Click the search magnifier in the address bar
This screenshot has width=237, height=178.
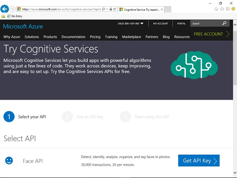(x=103, y=9)
